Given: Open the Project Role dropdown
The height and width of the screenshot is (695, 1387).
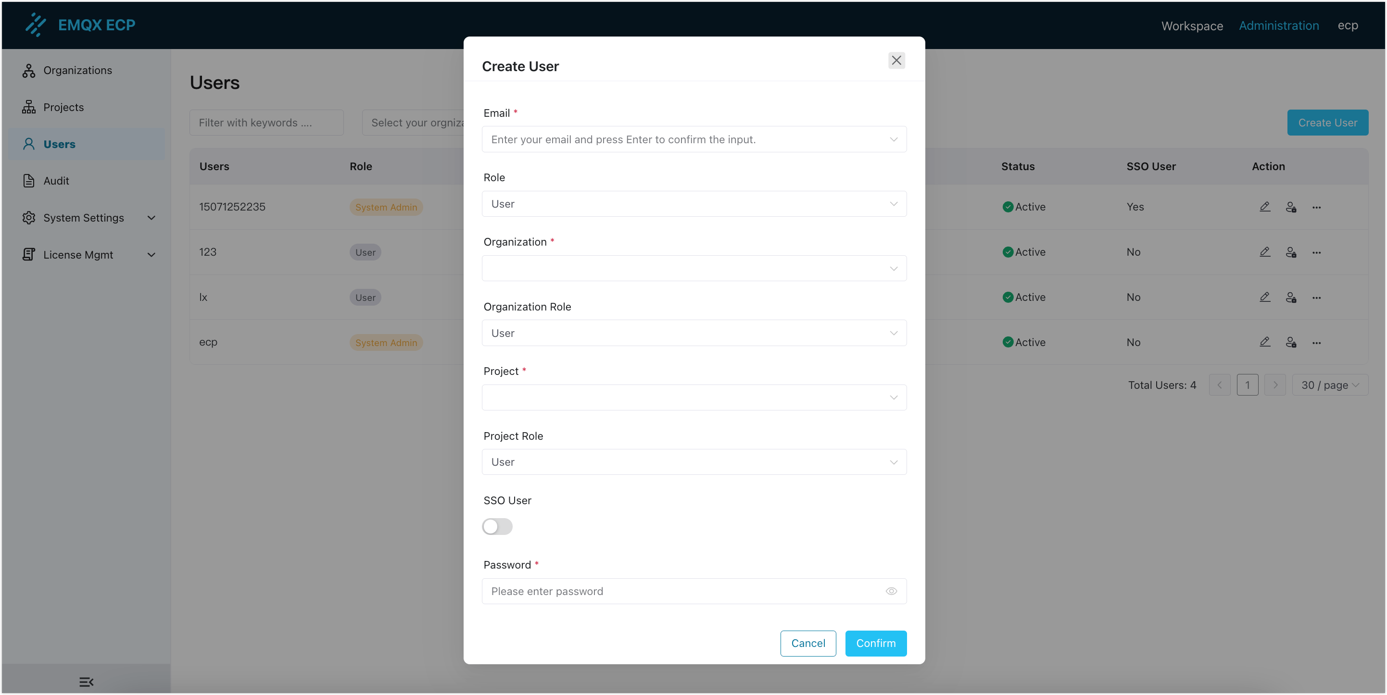Looking at the screenshot, I should pos(693,462).
